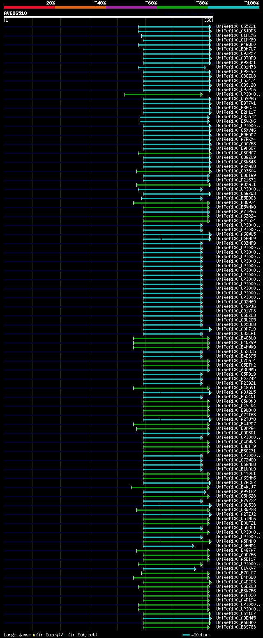Select hit label UniRef100_B3S783
Screen dimensions: 263x638
pos(236,627)
